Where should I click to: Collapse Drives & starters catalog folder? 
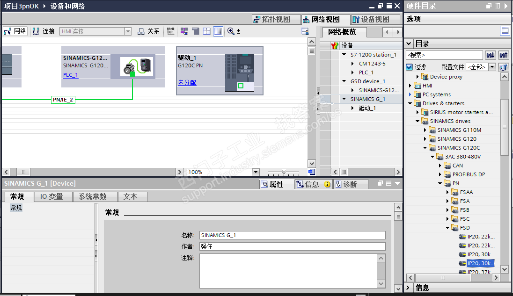(410, 103)
